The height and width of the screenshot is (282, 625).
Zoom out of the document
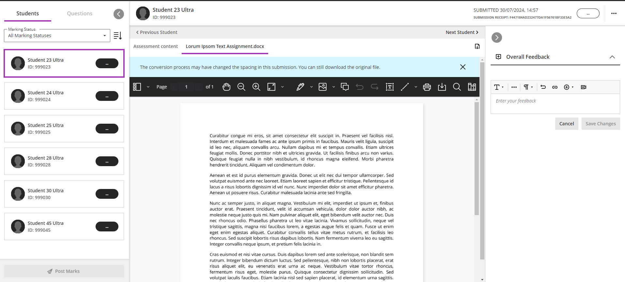pos(241,87)
